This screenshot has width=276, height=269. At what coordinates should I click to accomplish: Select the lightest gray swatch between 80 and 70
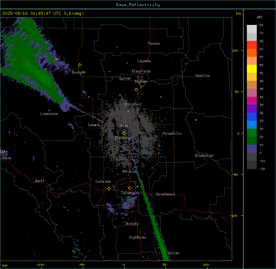252,29
